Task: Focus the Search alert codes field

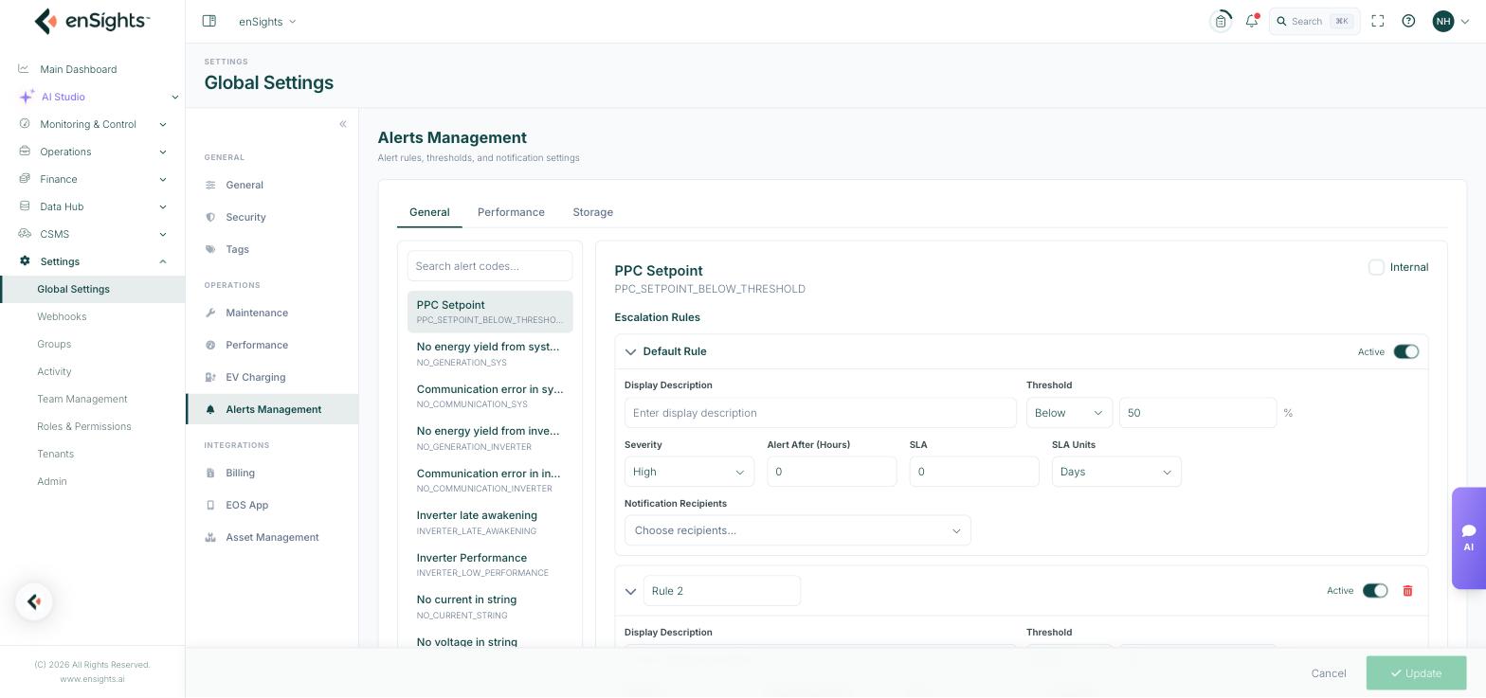Action: (x=490, y=266)
